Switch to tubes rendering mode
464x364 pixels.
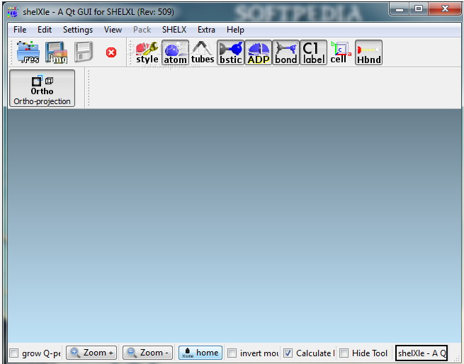203,52
